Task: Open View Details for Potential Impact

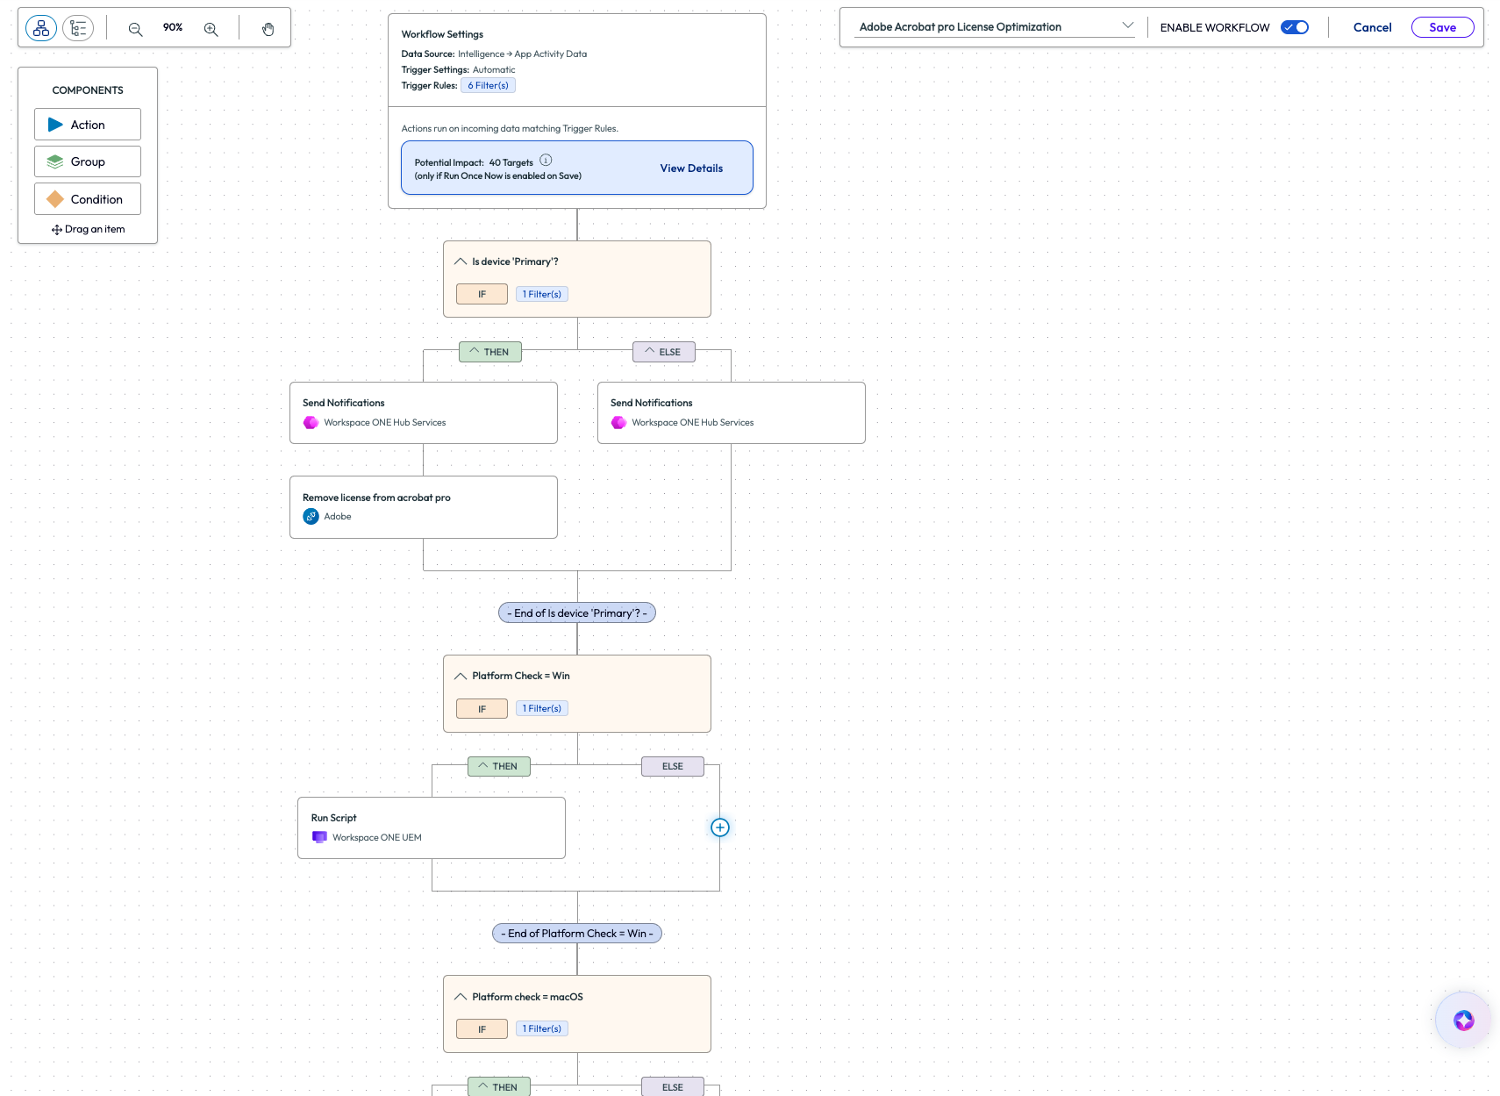Action: point(690,168)
